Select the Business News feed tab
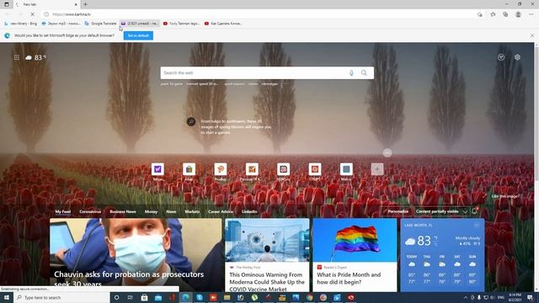This screenshot has height=303, width=539. coord(123,211)
